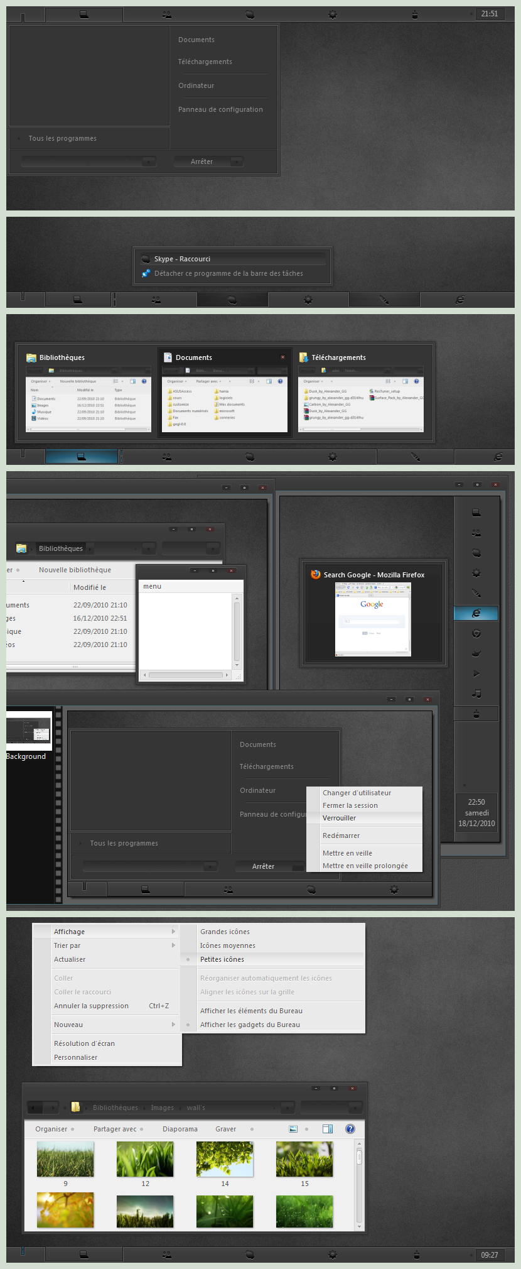Choose Mettre en veille prolongée

[x=364, y=866]
